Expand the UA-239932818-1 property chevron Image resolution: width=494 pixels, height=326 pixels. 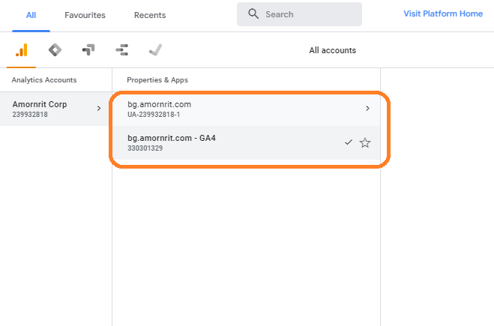(x=367, y=109)
